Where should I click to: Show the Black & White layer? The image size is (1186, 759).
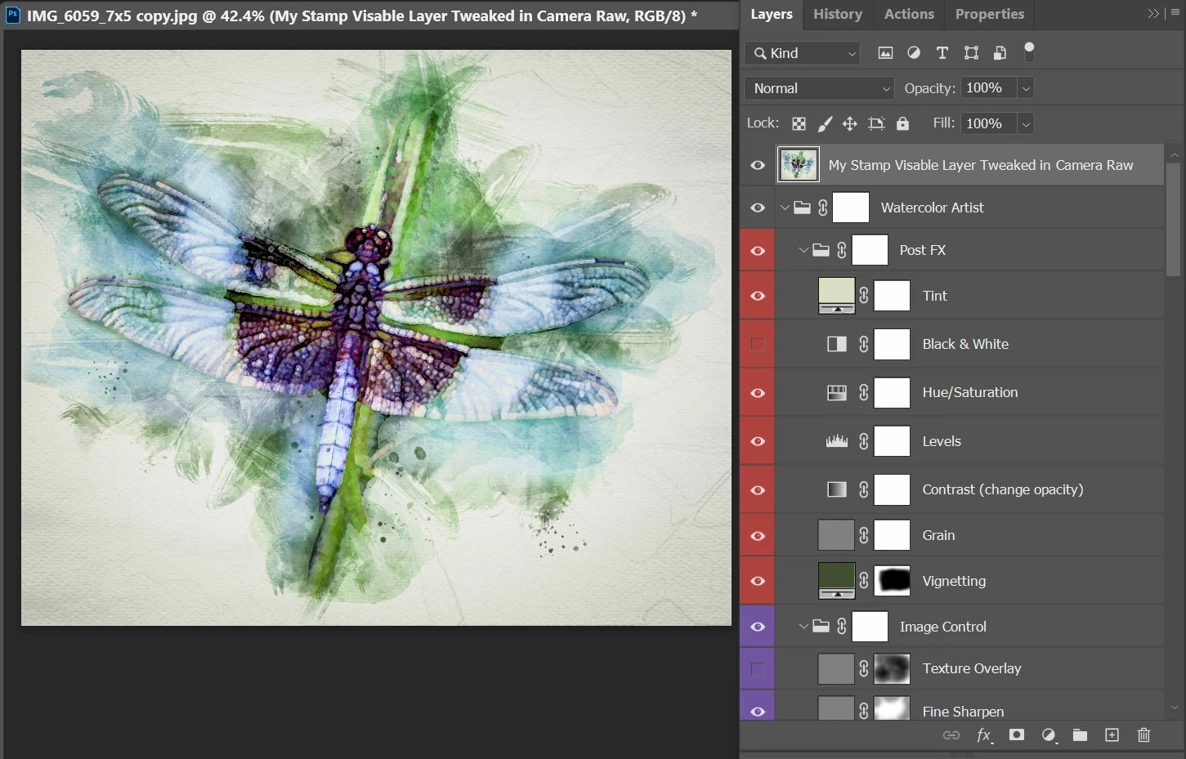(758, 345)
